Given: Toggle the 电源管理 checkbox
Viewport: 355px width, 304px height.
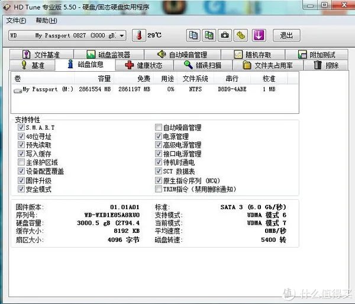Looking at the screenshot, I should pos(159,136).
